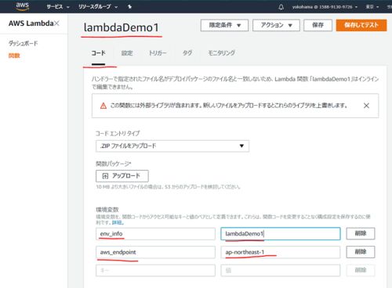Switch to the モニタリング tab

221,53
